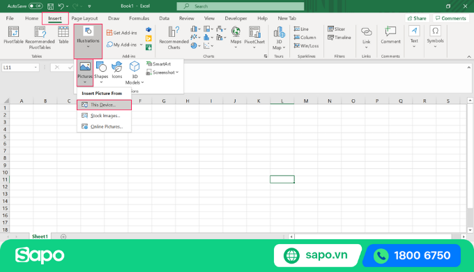The width and height of the screenshot is (474, 272).
Task: Click the Search box
Action: pos(240,6)
